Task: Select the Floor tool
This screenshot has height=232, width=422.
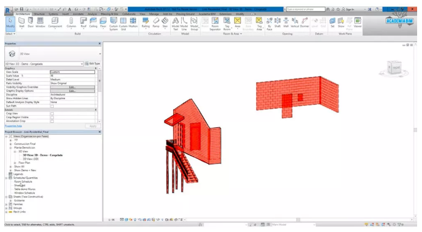Action: point(103,23)
